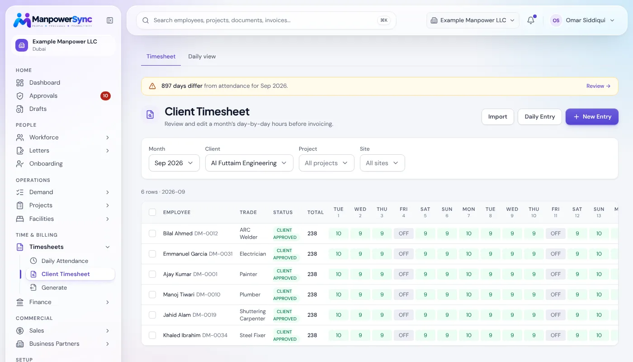Image resolution: width=633 pixels, height=362 pixels.
Task: Click the Business Partners building icon
Action: pos(19,344)
